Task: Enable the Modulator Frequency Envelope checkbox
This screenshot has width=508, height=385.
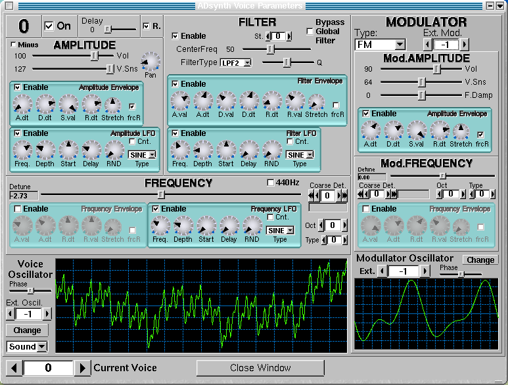Action: point(366,209)
